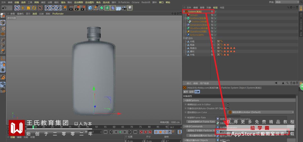Screen dimensions: 303x142
Task: Select the Emitter child object
Action: [x=199, y=21]
